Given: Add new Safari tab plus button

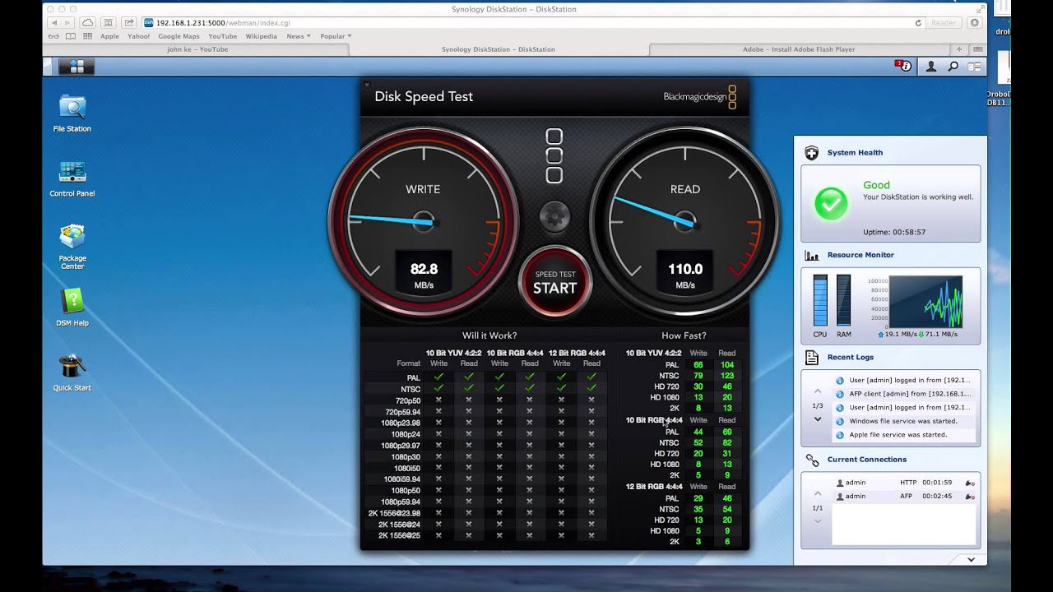Looking at the screenshot, I should [958, 49].
